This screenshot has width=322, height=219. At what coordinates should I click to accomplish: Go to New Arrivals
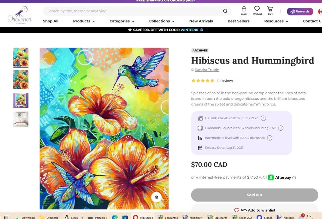[201, 21]
